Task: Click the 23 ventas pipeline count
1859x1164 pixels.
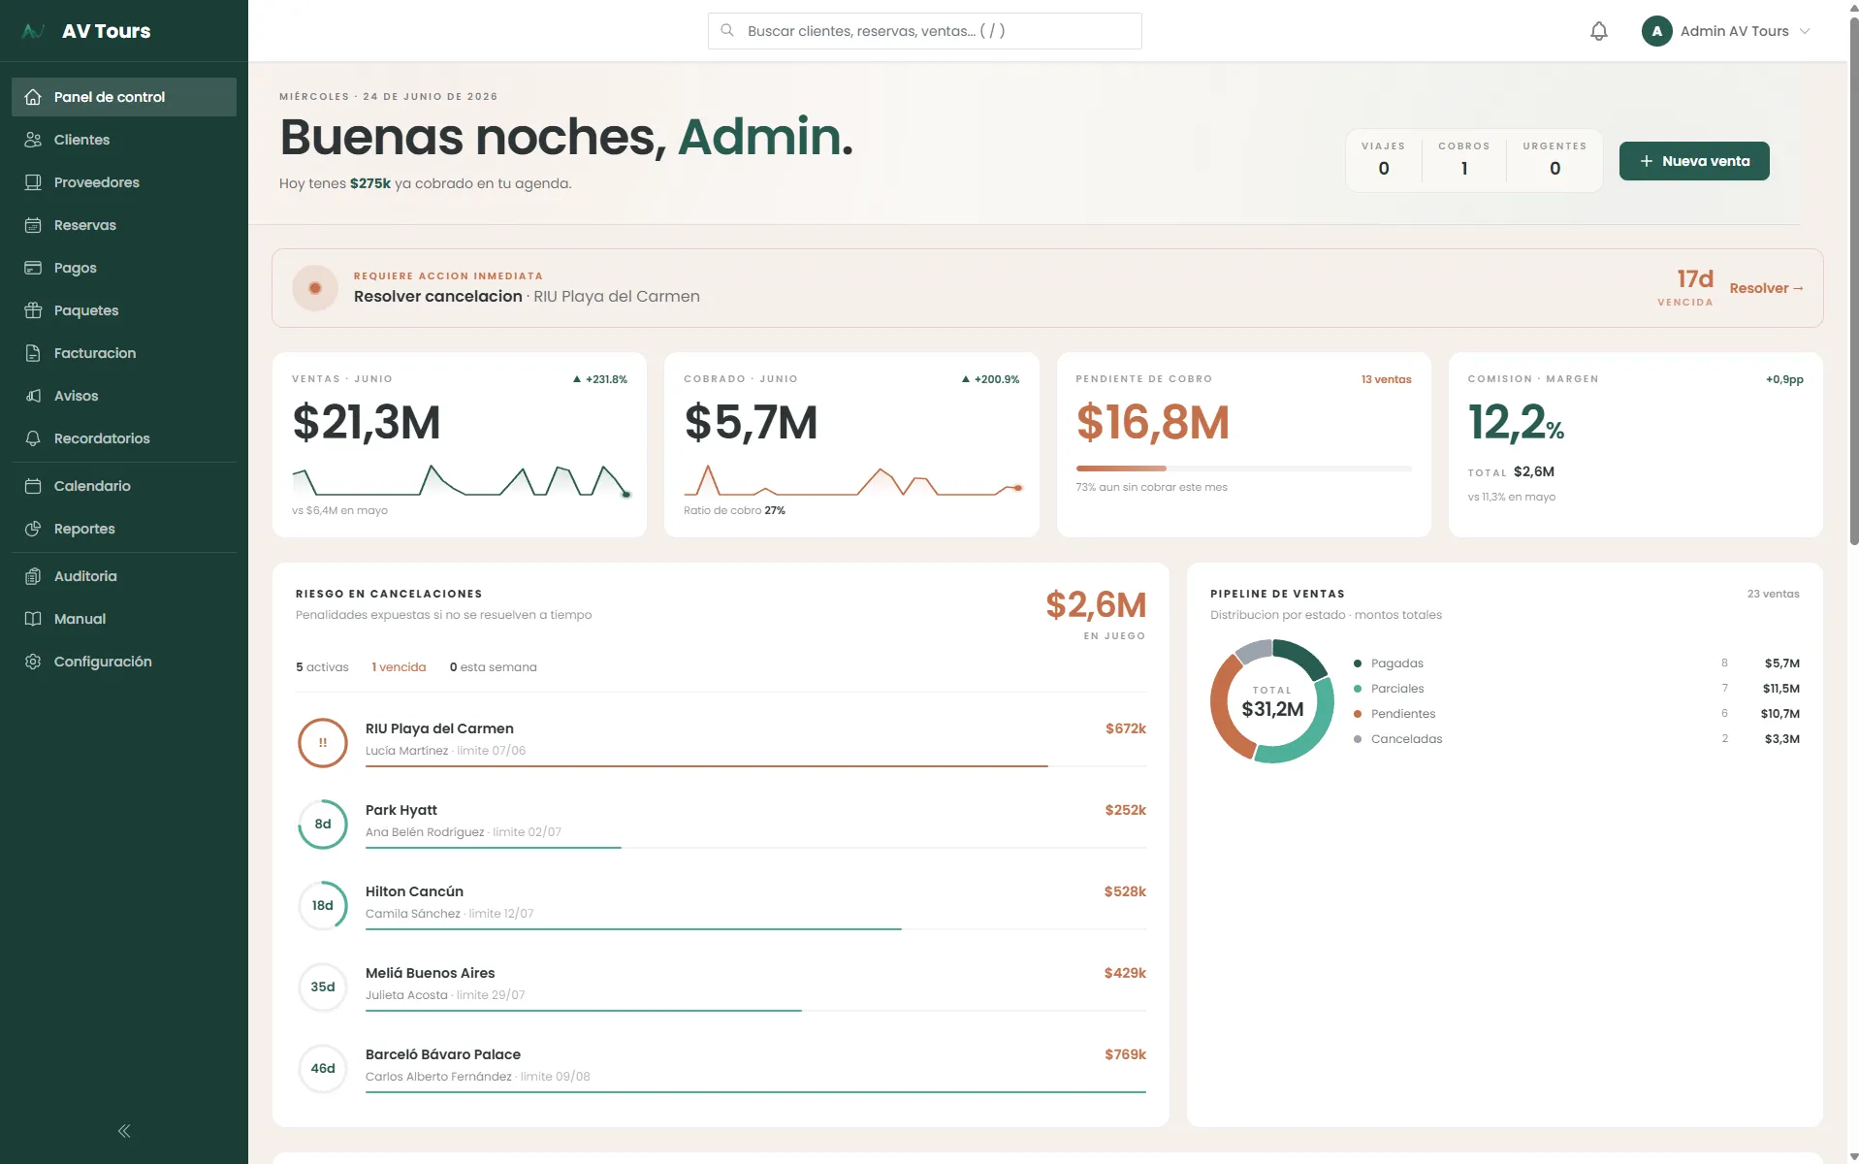Action: (1773, 594)
